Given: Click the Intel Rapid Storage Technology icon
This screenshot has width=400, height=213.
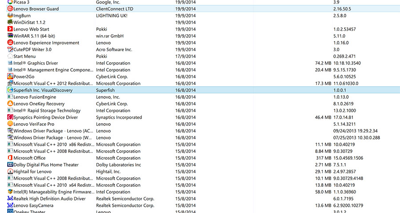Looking at the screenshot, I should pyautogui.click(x=10, y=110).
